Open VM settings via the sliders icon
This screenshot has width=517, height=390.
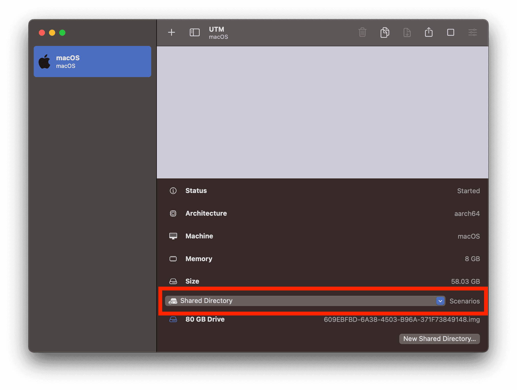pos(472,32)
